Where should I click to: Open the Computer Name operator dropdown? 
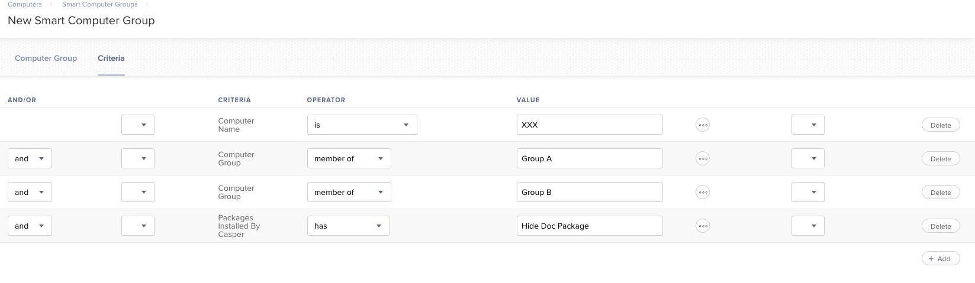(x=362, y=125)
